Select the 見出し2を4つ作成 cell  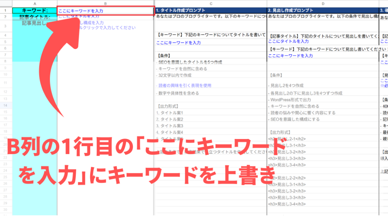click(x=286, y=86)
